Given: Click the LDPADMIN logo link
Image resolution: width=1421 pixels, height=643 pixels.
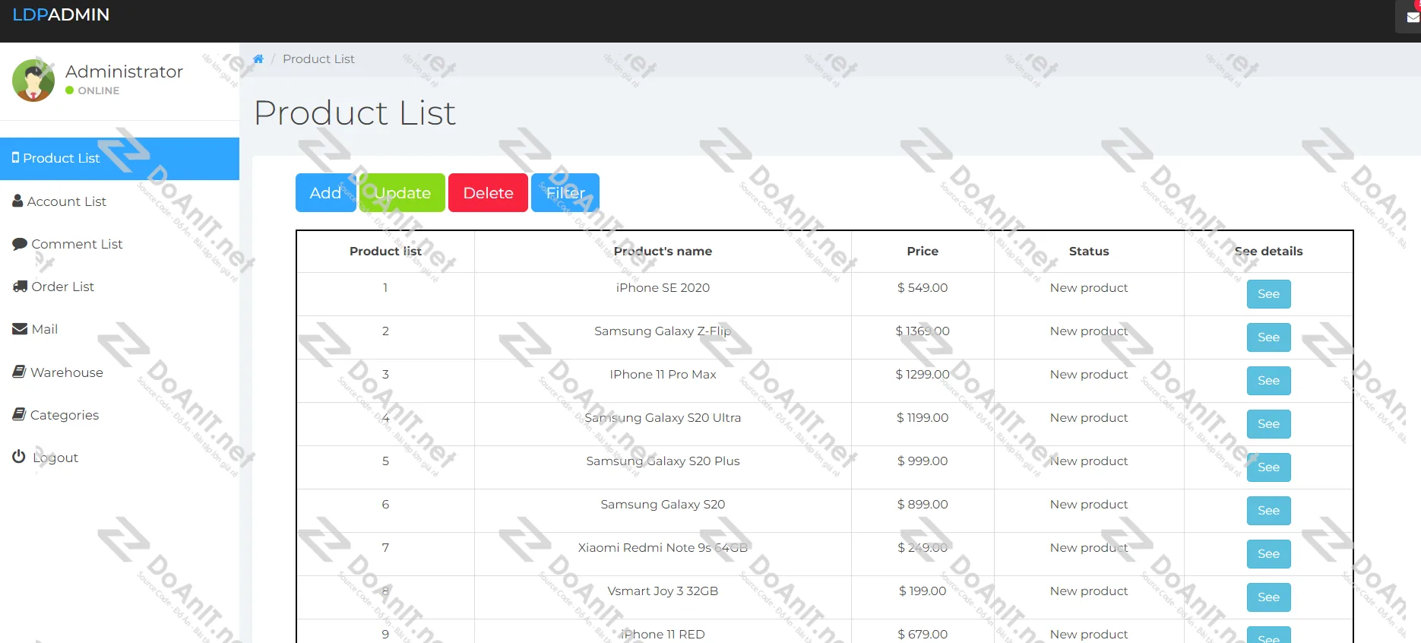Looking at the screenshot, I should (x=61, y=15).
